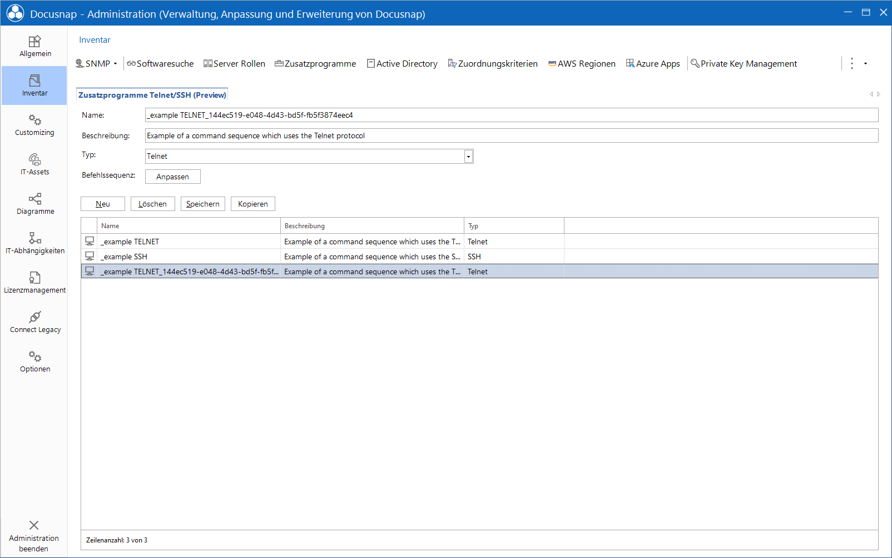Sort by Beschreibung column header

pos(373,225)
